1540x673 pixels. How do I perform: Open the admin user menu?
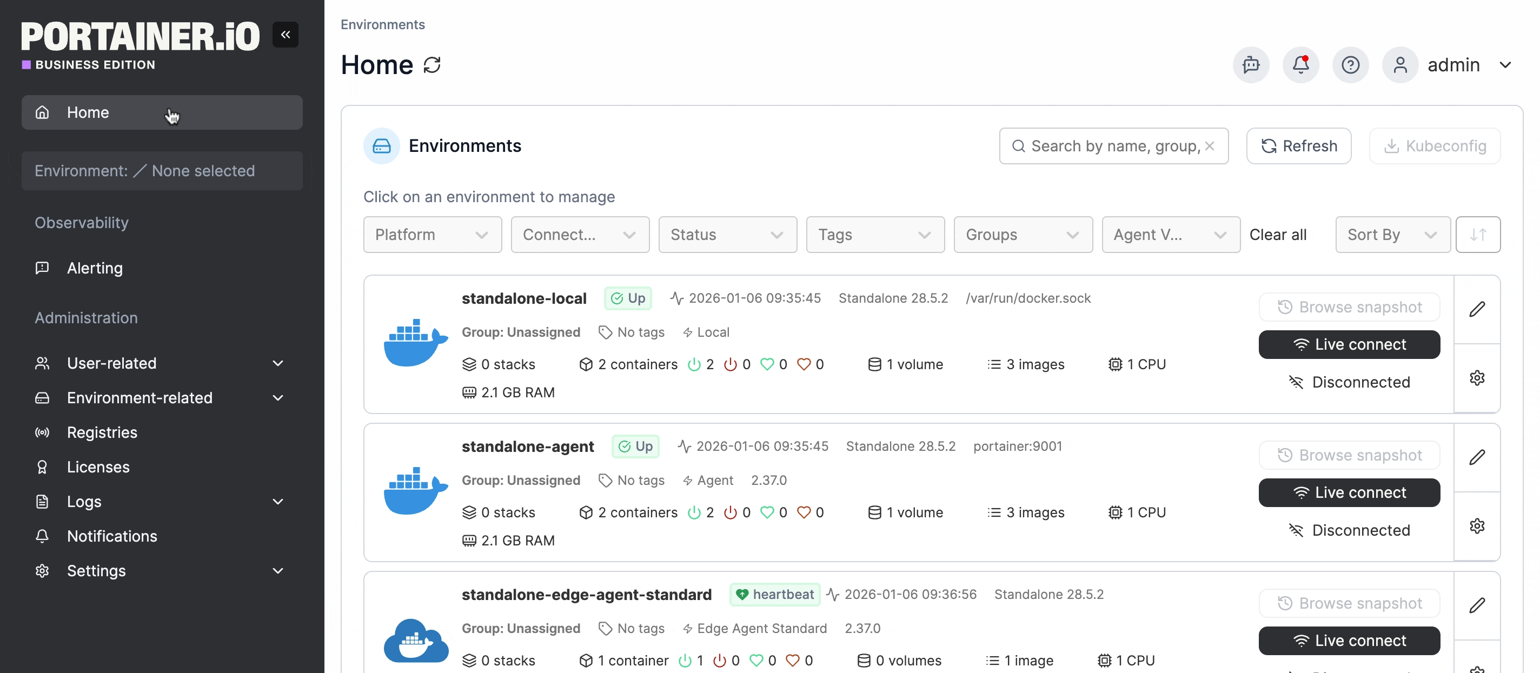point(1453,64)
